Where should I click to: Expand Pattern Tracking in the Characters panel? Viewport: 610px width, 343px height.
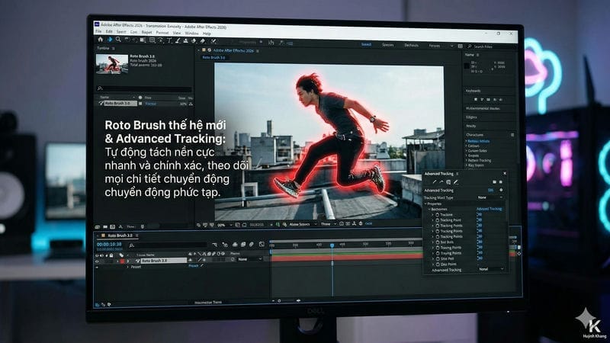pos(466,160)
